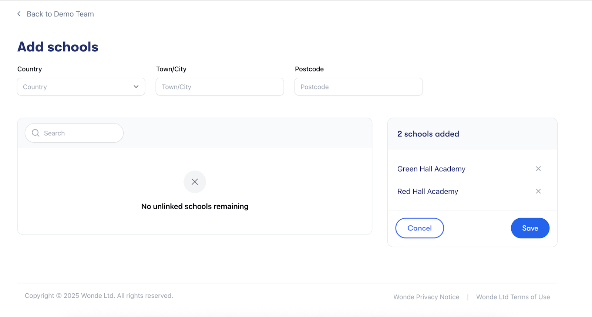Save the added schools
592x317 pixels.
click(x=530, y=228)
